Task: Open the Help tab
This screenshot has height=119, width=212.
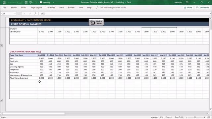Action: pos(89,8)
